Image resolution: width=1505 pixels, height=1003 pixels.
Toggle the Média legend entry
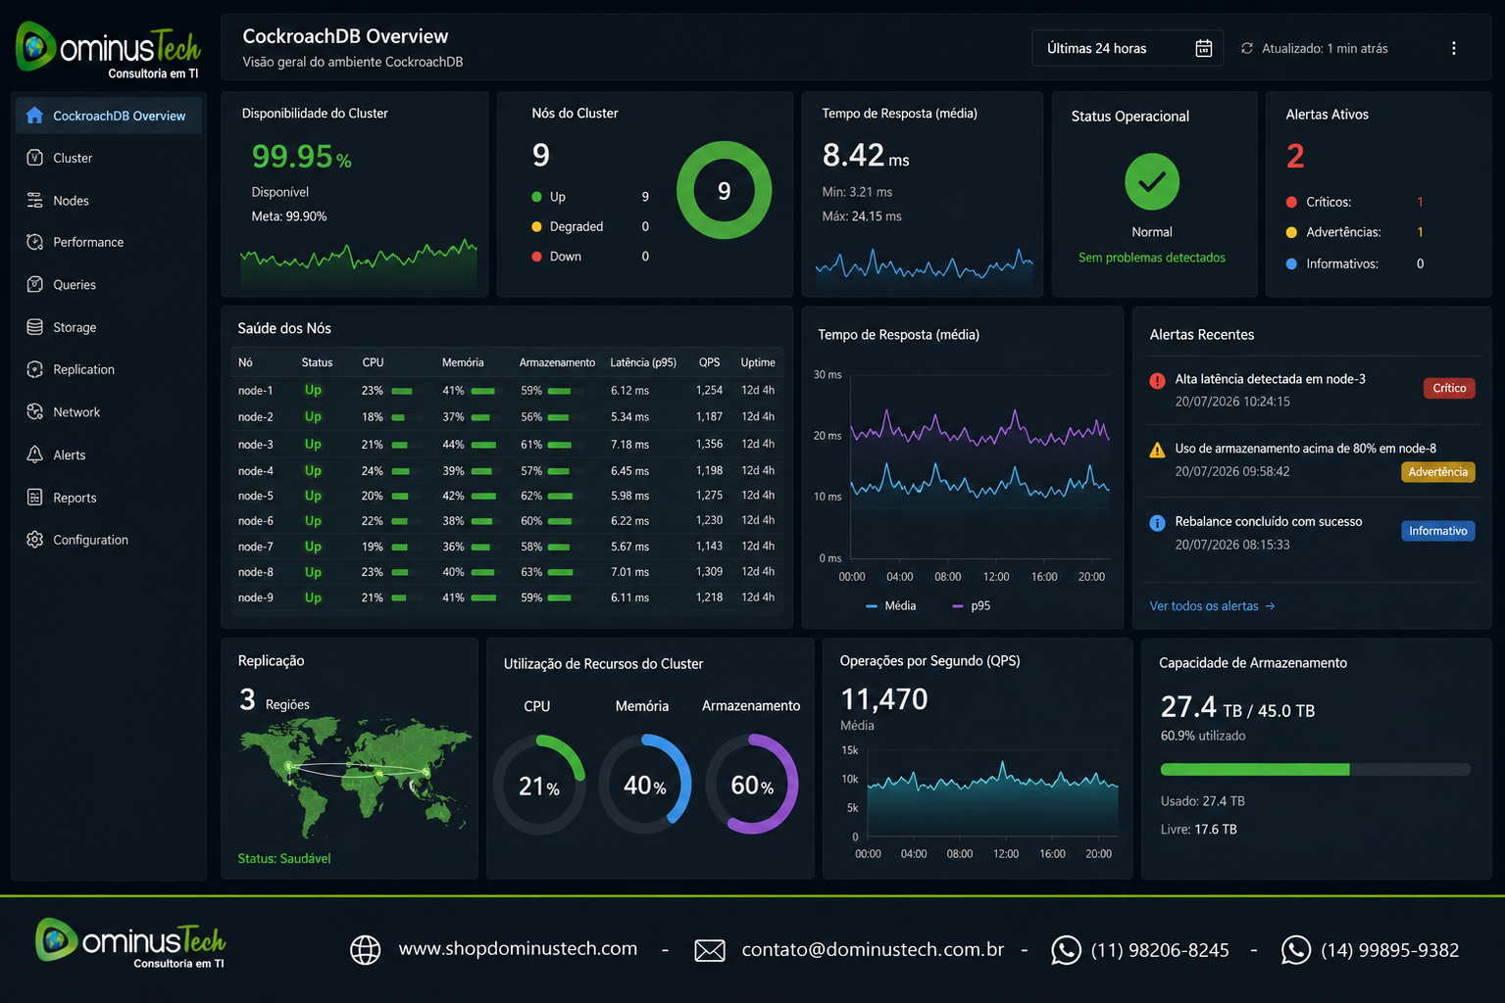tap(891, 606)
